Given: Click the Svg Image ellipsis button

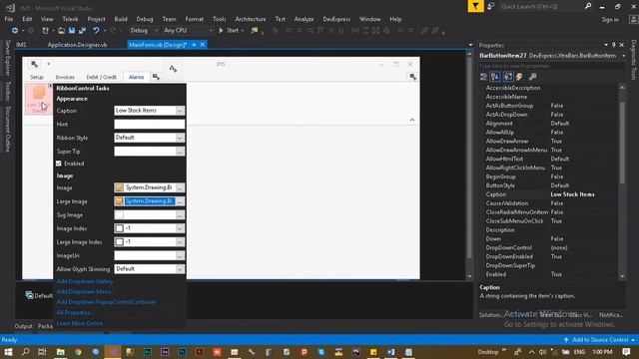Looking at the screenshot, I should (x=180, y=215).
